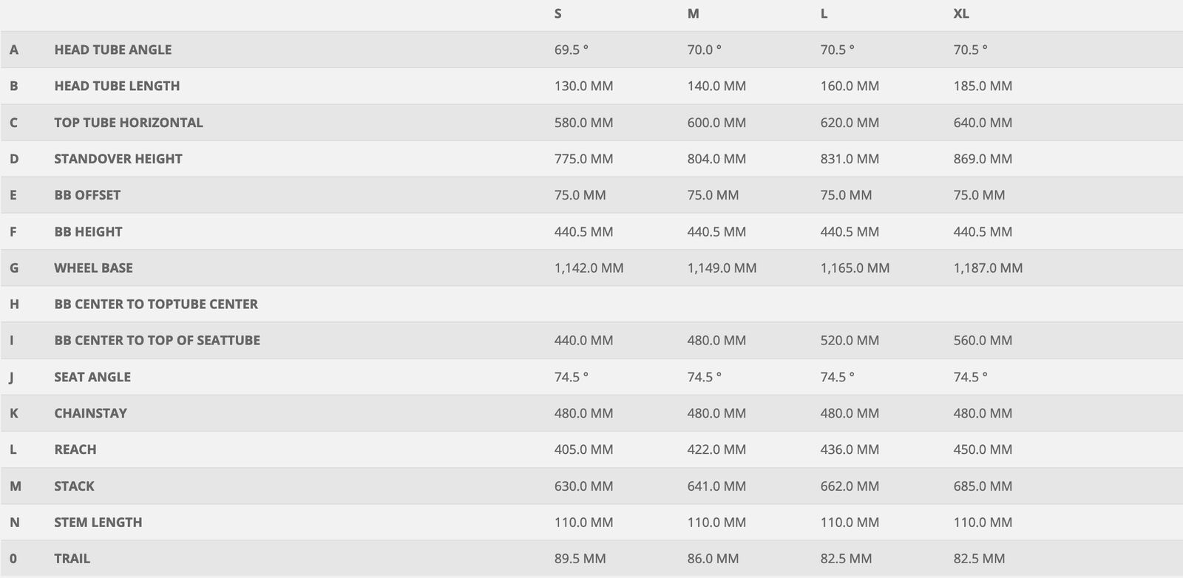Viewport: 1183px width, 578px height.
Task: Click the CHAINSTAY row label
Action: pyautogui.click(x=90, y=413)
